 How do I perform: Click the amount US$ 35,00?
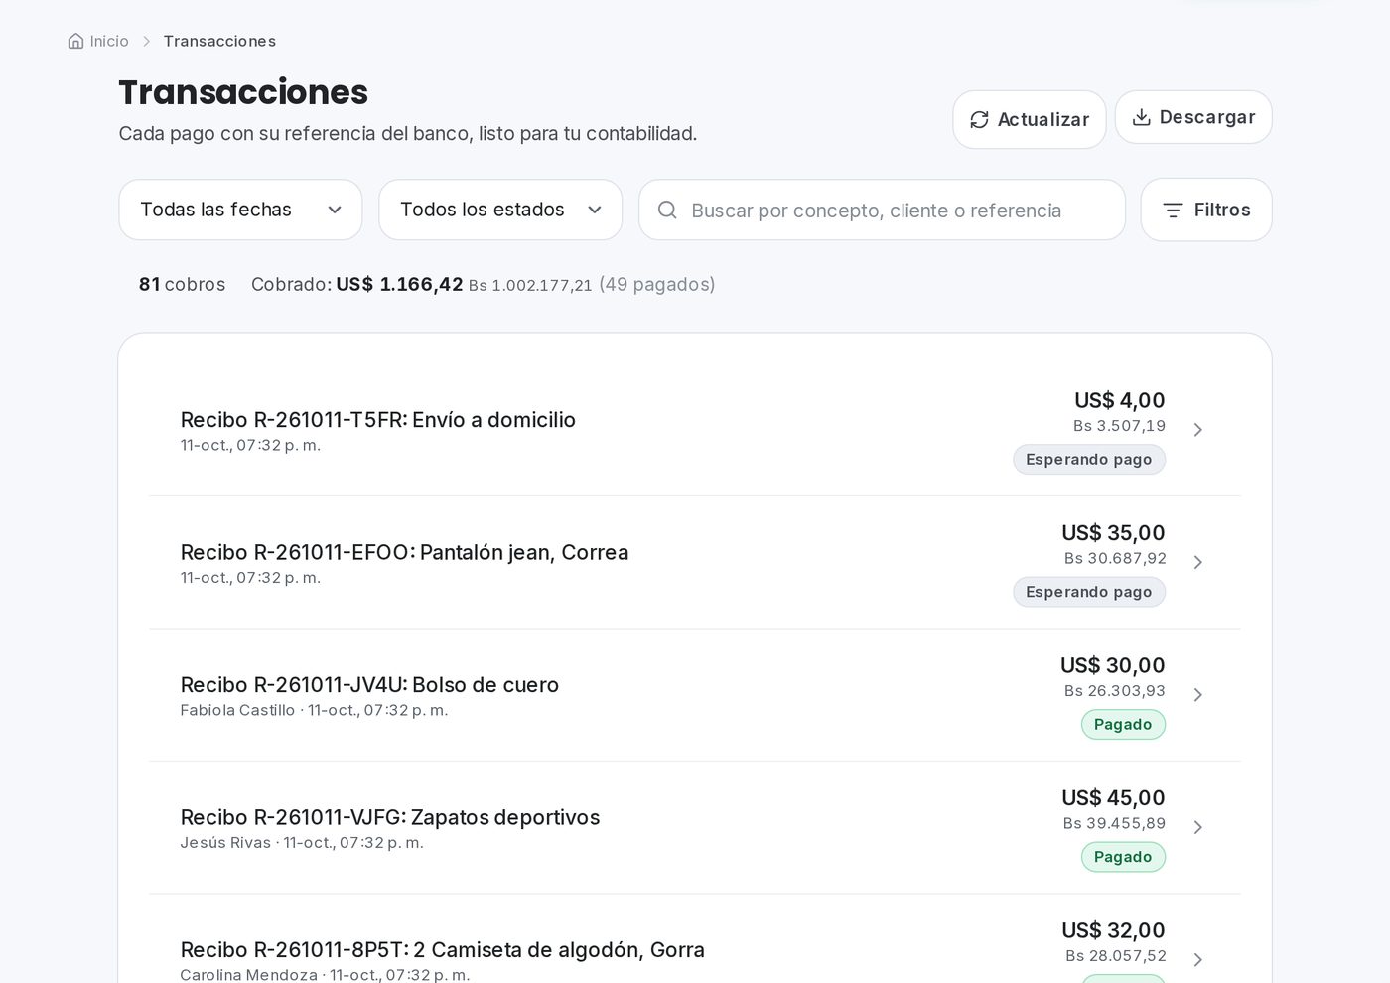pos(1113,533)
